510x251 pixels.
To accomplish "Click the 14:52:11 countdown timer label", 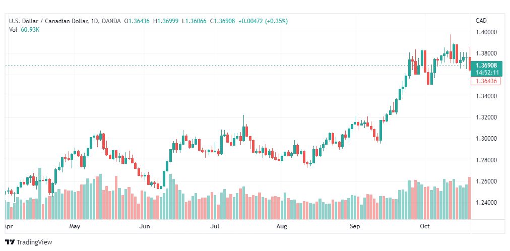I will tap(487, 72).
